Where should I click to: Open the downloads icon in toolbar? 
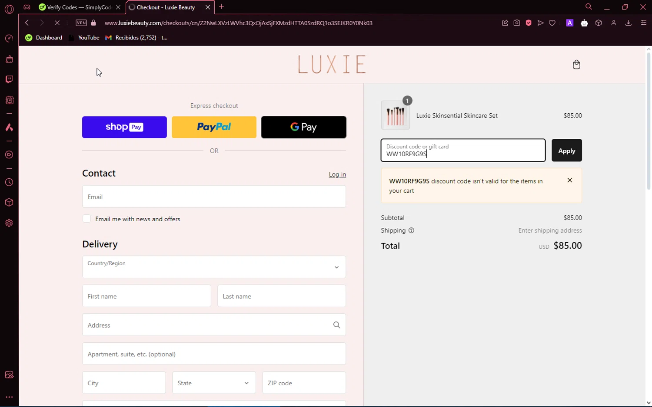(628, 23)
